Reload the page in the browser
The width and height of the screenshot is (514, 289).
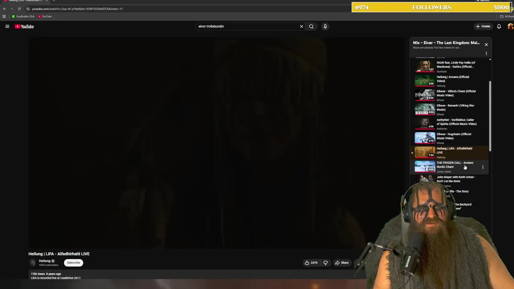(x=19, y=9)
